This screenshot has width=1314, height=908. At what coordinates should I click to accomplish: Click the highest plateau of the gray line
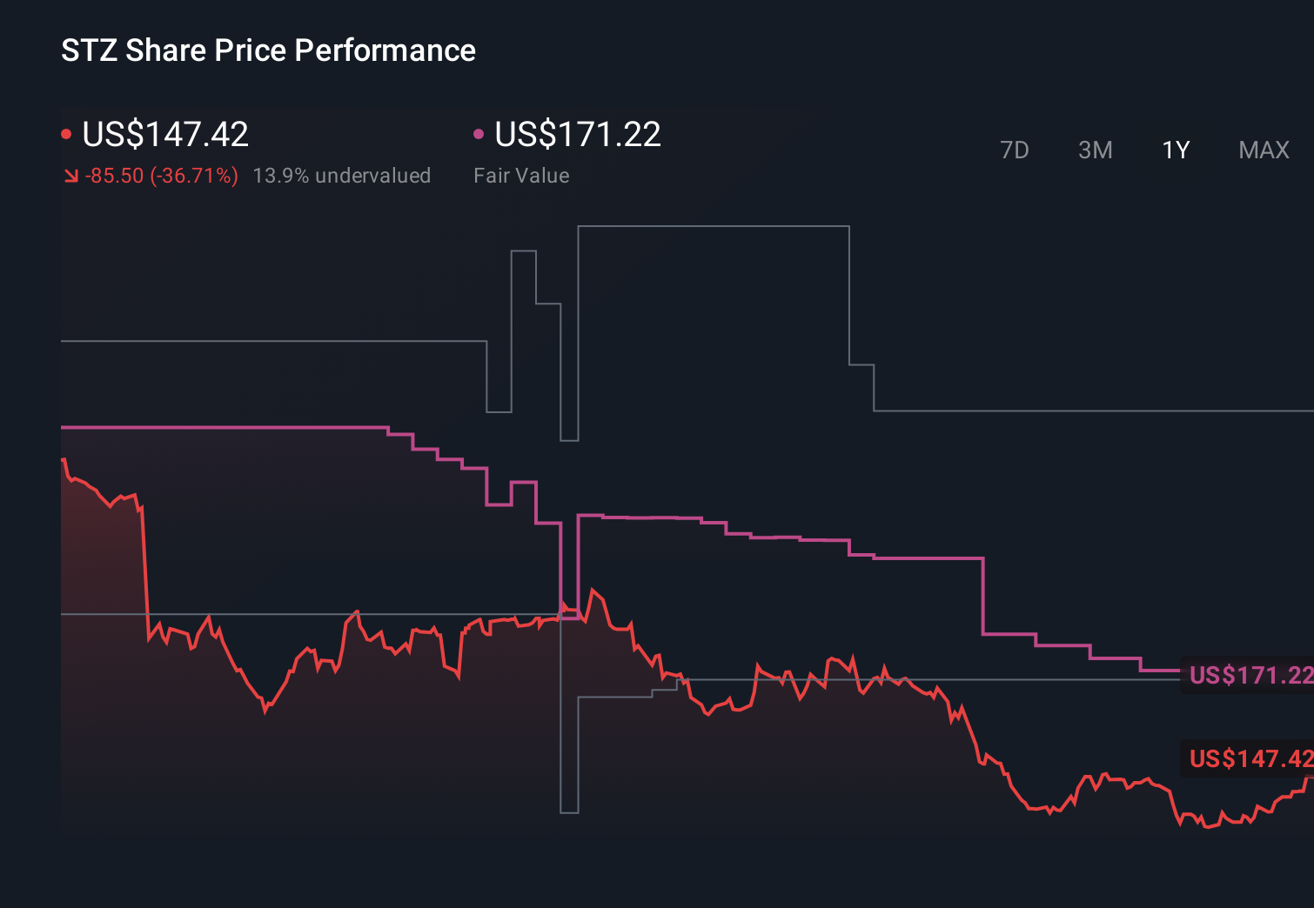coord(714,226)
